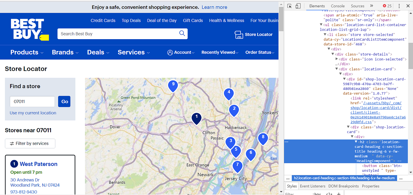Click the Best Buy logo
Viewport: 413px width, 195px height.
click(x=29, y=29)
